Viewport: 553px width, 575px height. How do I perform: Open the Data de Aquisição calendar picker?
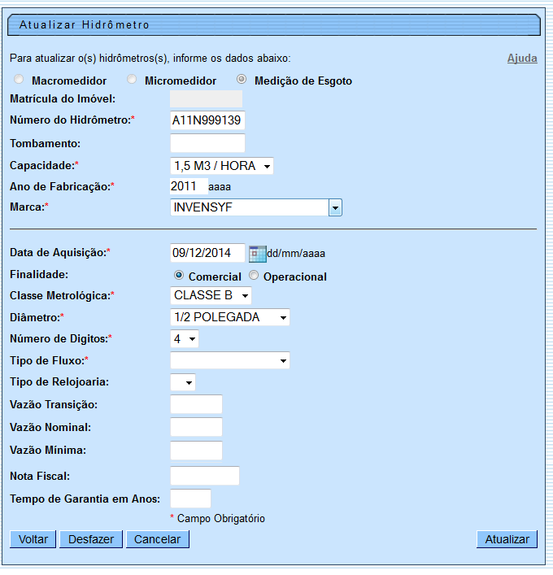click(257, 253)
